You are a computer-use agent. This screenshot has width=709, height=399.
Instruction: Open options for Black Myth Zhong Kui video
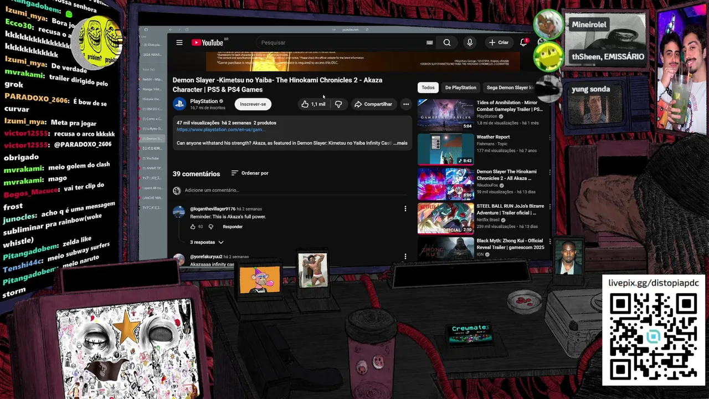(549, 242)
